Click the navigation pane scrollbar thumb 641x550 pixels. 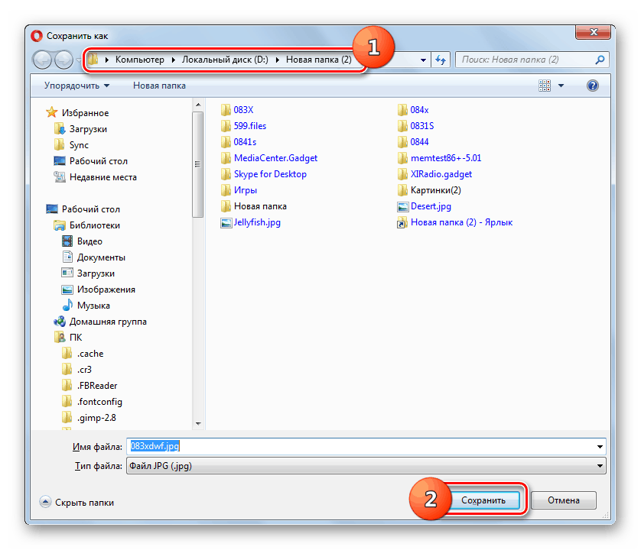click(198, 164)
